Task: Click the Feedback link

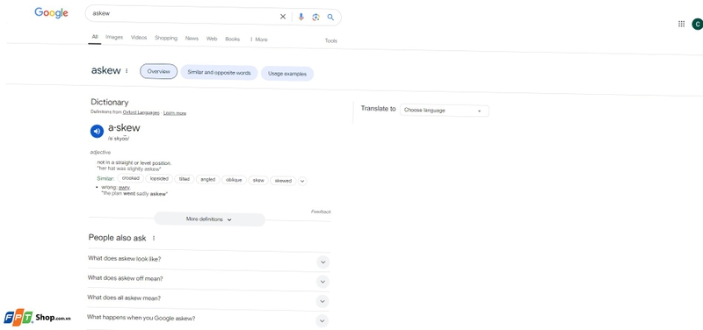Action: [321, 212]
